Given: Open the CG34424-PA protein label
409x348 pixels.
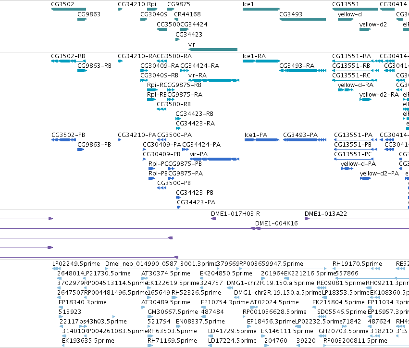Looking at the screenshot, I should (x=201, y=145).
